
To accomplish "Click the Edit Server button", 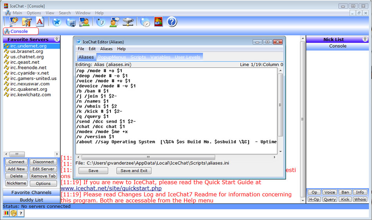I will point(43,169).
